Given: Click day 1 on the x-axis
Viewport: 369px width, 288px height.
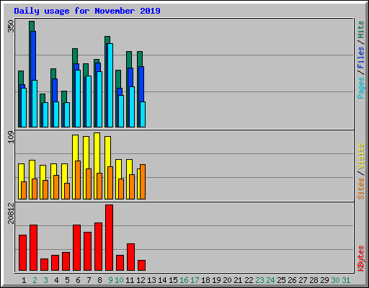Looking at the screenshot, I should coord(24,280).
